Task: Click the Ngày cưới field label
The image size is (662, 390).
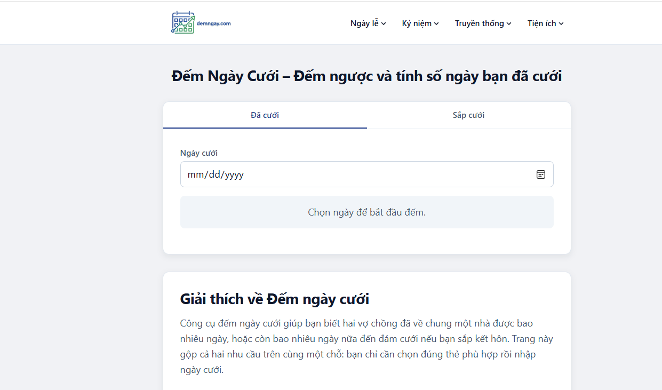Action: coord(199,153)
